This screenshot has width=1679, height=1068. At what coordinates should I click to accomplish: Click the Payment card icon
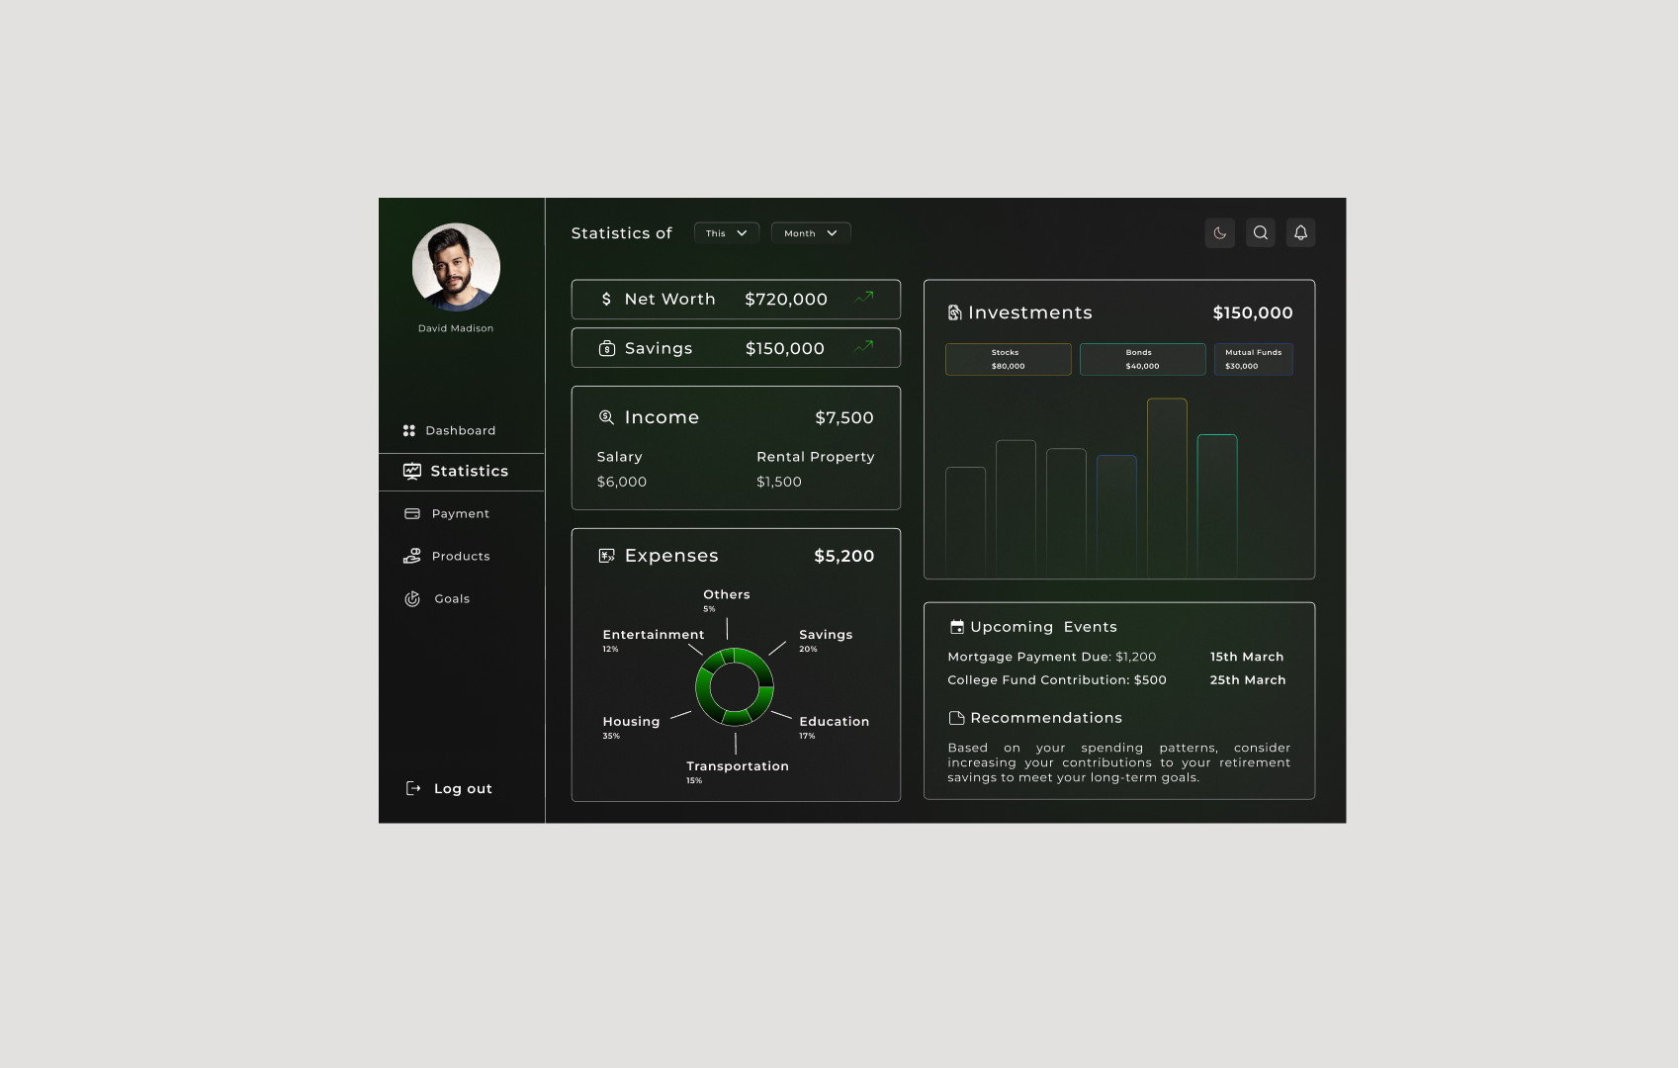coord(412,514)
